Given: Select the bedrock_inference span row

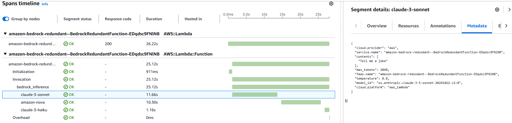Looking at the screenshot, I should click(x=33, y=87).
